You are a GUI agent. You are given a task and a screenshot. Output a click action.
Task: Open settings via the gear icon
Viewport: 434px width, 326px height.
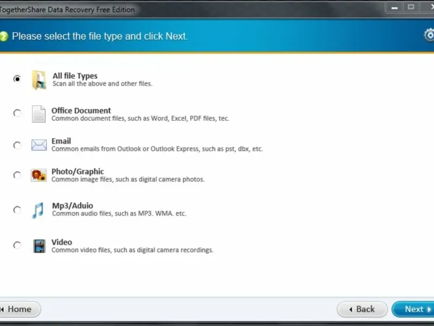429,35
